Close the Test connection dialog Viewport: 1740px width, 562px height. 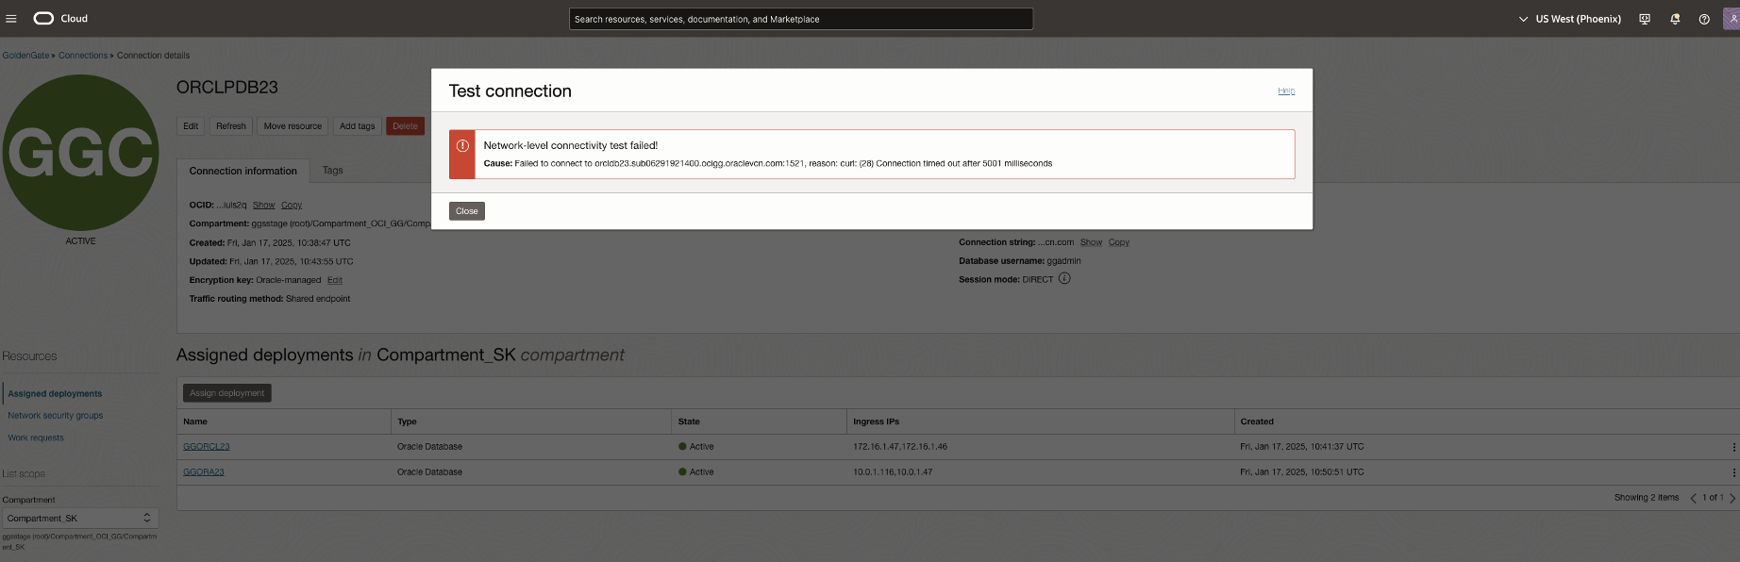point(466,211)
